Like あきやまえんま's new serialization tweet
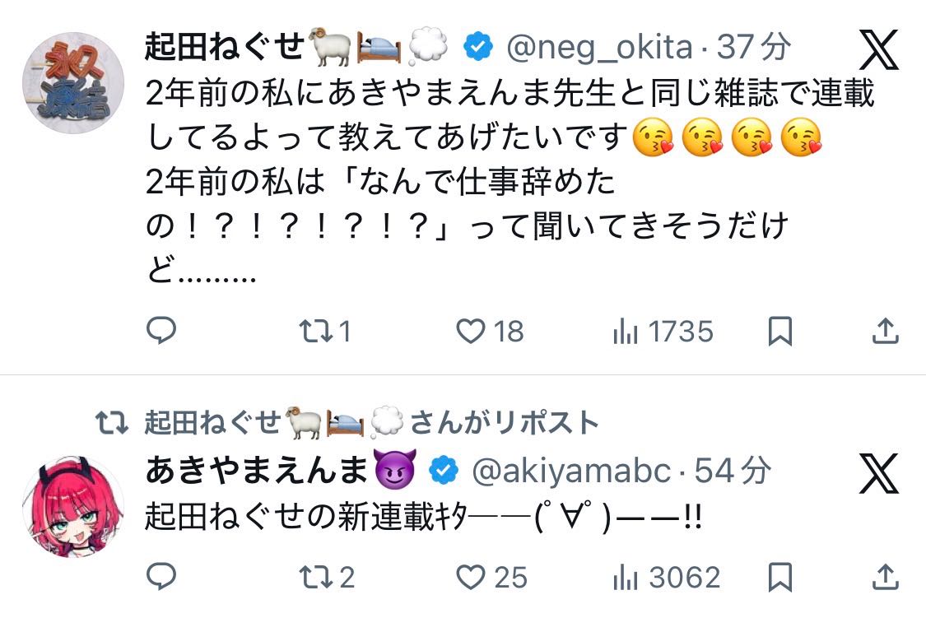Image resolution: width=926 pixels, height=618 pixels. (x=469, y=578)
